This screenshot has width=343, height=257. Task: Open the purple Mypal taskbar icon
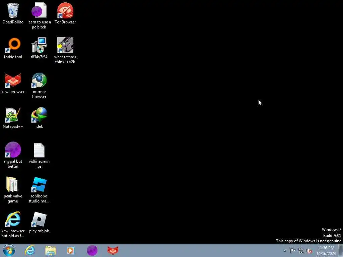(x=92, y=250)
